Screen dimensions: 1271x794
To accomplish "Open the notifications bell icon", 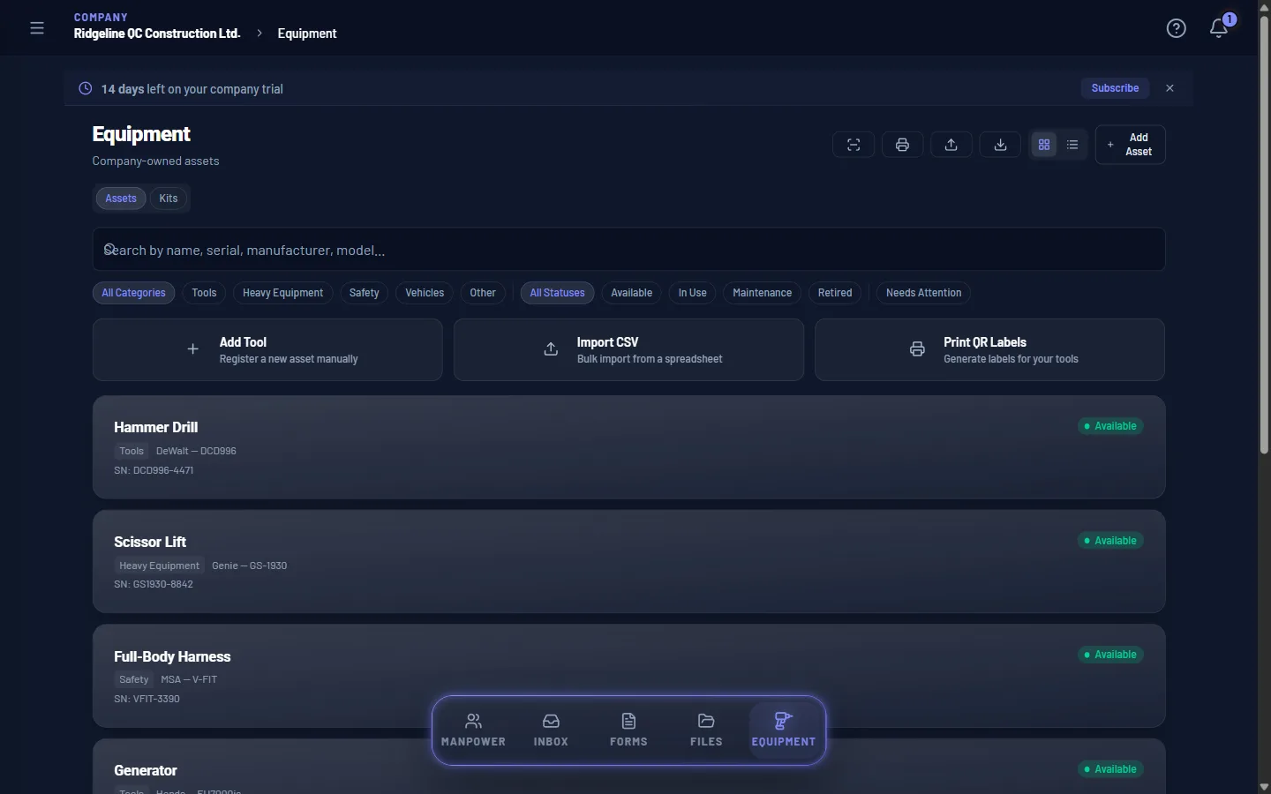I will coord(1219,28).
